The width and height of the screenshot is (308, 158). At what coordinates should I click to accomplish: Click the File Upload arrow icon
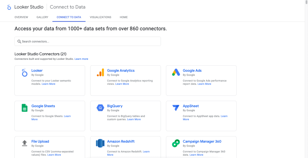coord(24,143)
